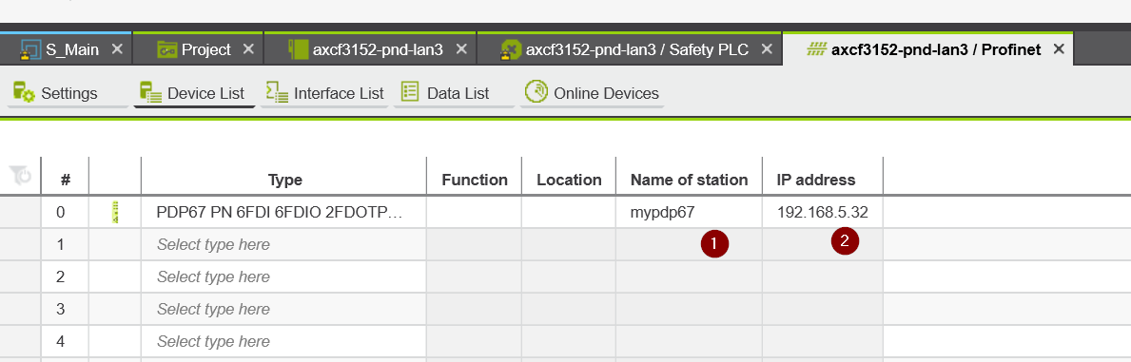Close the S_Main tab
The height and width of the screenshot is (362, 1131).
point(118,49)
